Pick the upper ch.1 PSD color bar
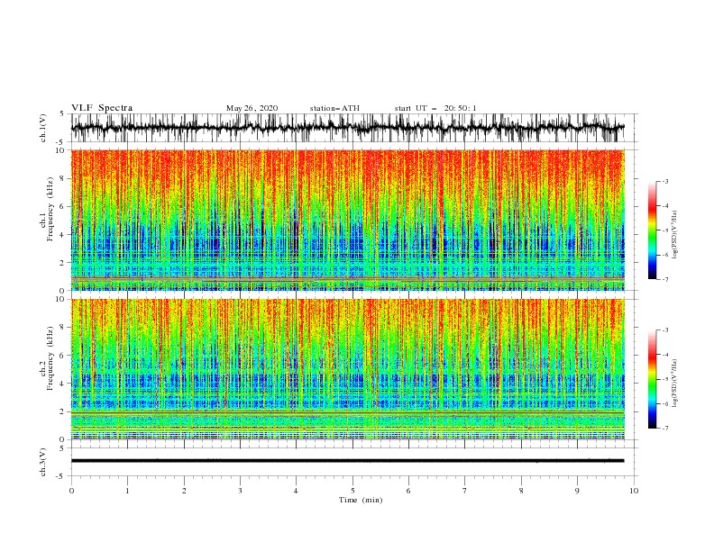The image size is (714, 551). tap(653, 230)
